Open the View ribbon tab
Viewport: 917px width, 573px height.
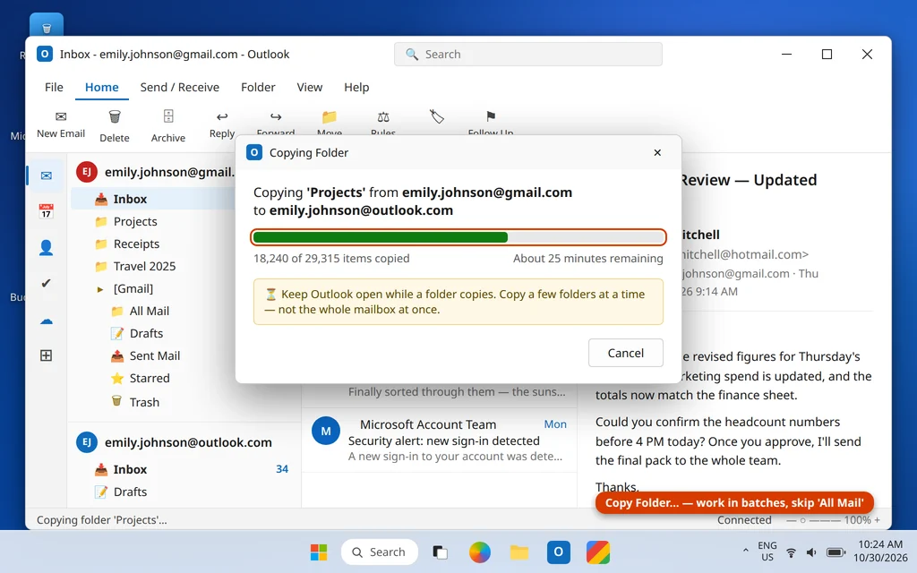tap(309, 87)
